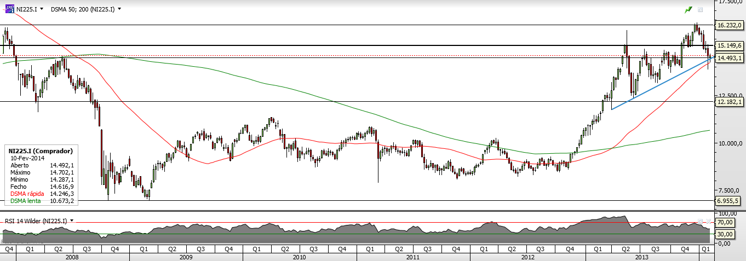The image size is (746, 261).
Task: Close the RSI indicator panel
Action: (708, 221)
